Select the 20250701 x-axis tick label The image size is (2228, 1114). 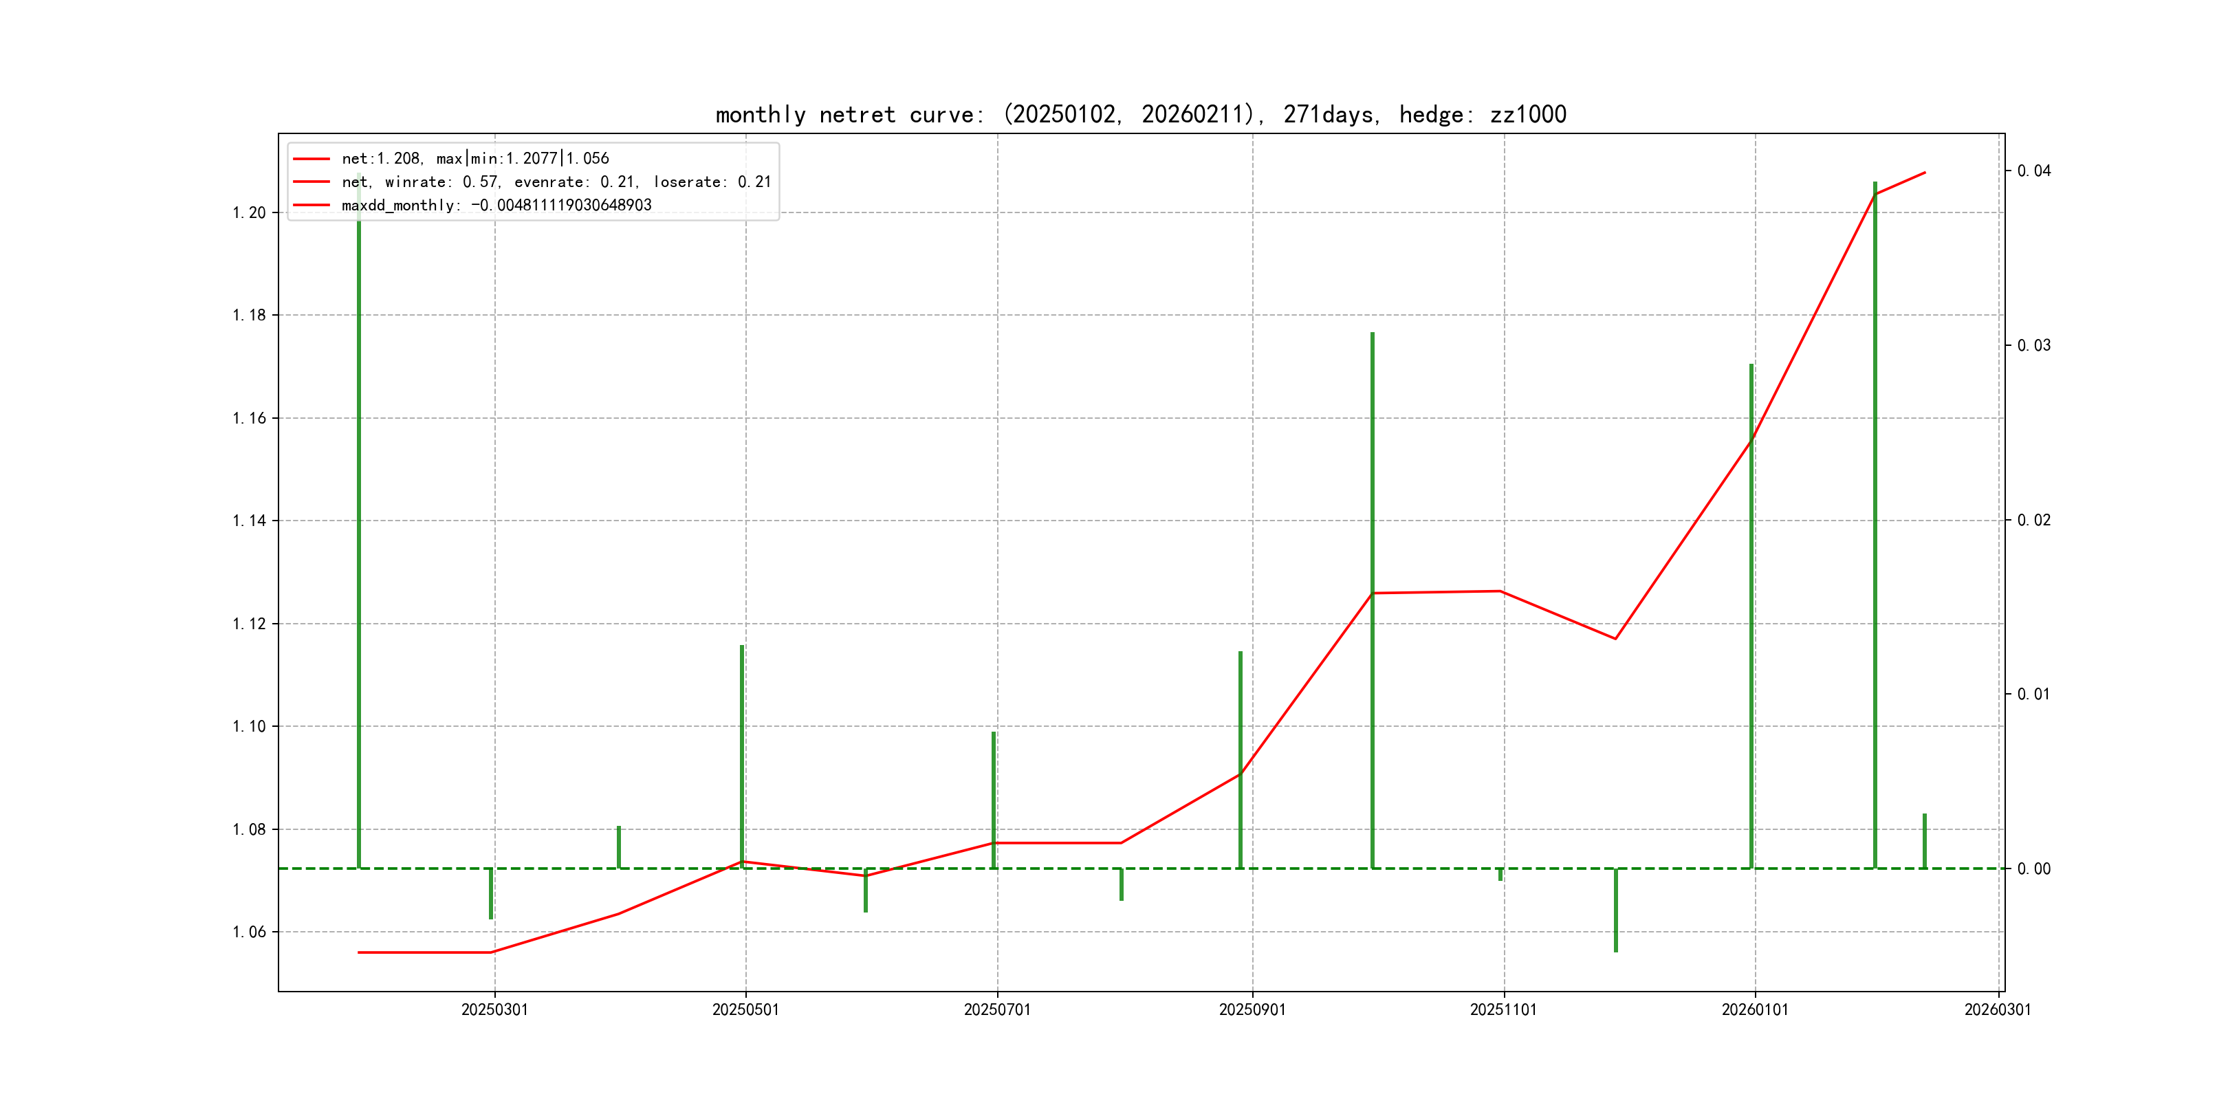[997, 1009]
